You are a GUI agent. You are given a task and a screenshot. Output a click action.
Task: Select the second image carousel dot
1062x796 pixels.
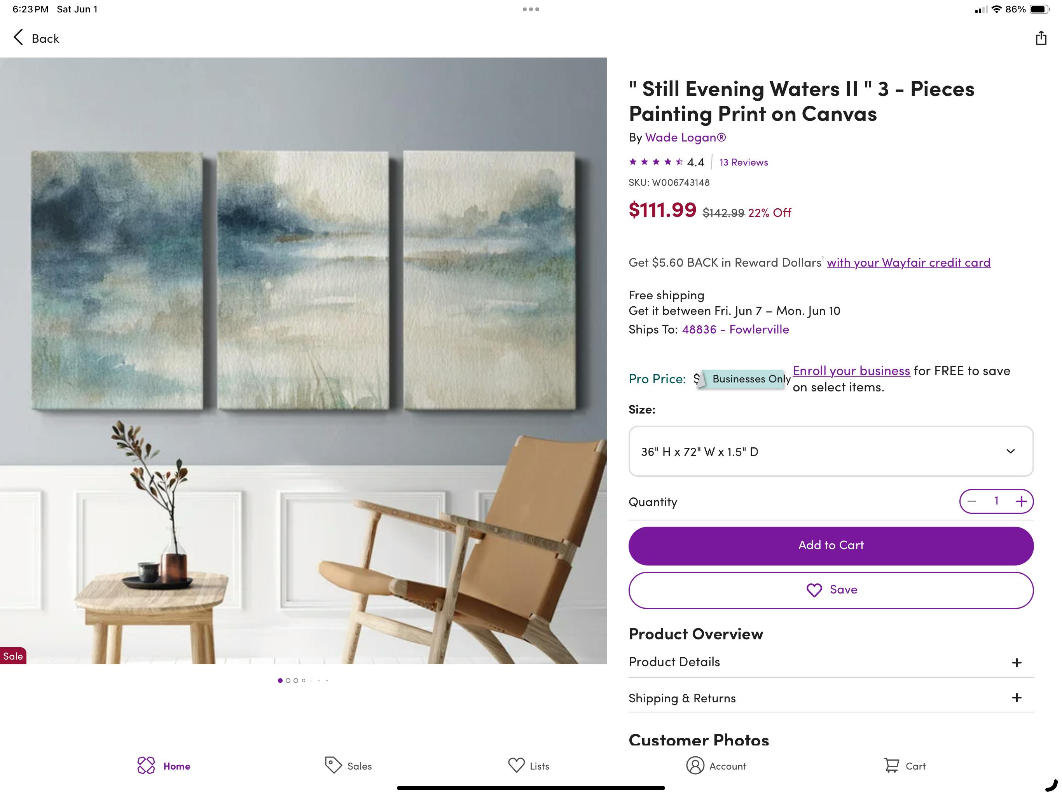point(288,680)
